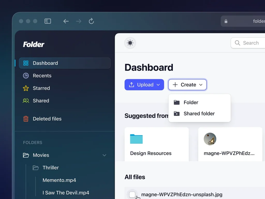Choose Folder from Create menu
This screenshot has width=265, height=199.
200,102
